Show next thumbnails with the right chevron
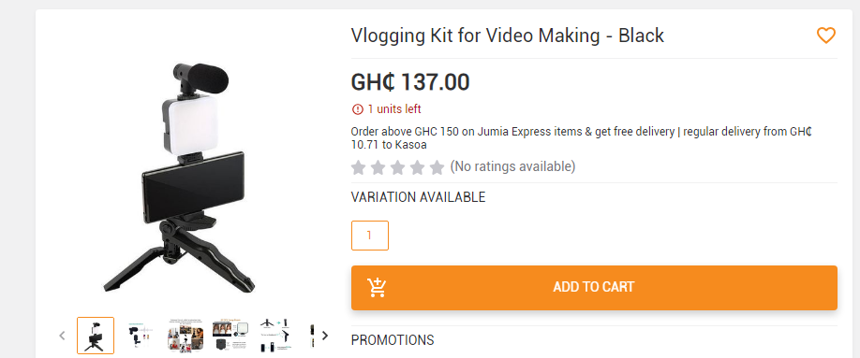 325,336
